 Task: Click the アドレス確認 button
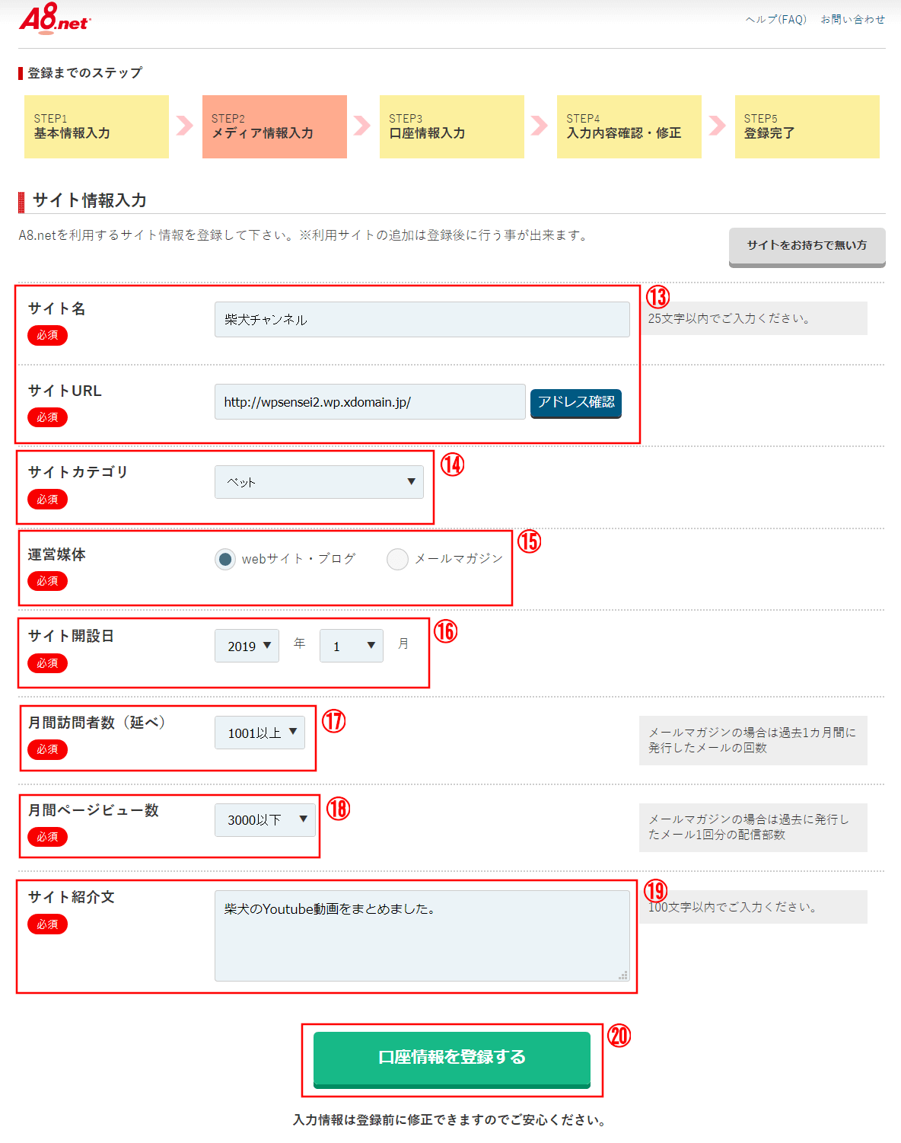576,402
